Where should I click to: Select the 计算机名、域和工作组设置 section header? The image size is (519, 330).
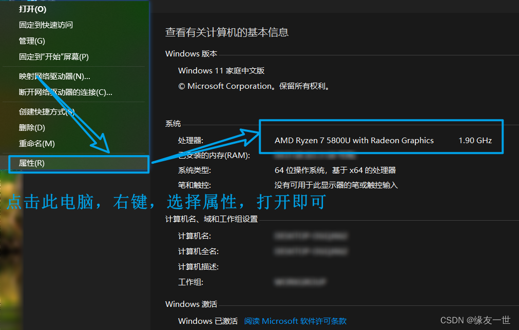click(x=211, y=219)
